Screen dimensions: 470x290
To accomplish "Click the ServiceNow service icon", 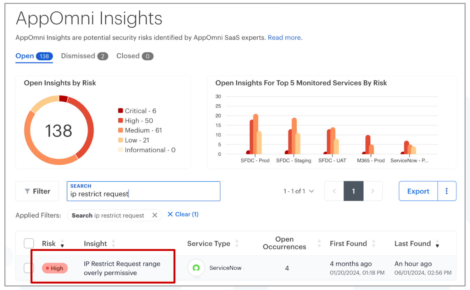I will [196, 268].
